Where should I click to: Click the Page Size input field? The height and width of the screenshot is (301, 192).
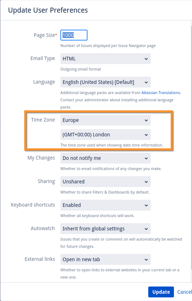[x=74, y=35]
